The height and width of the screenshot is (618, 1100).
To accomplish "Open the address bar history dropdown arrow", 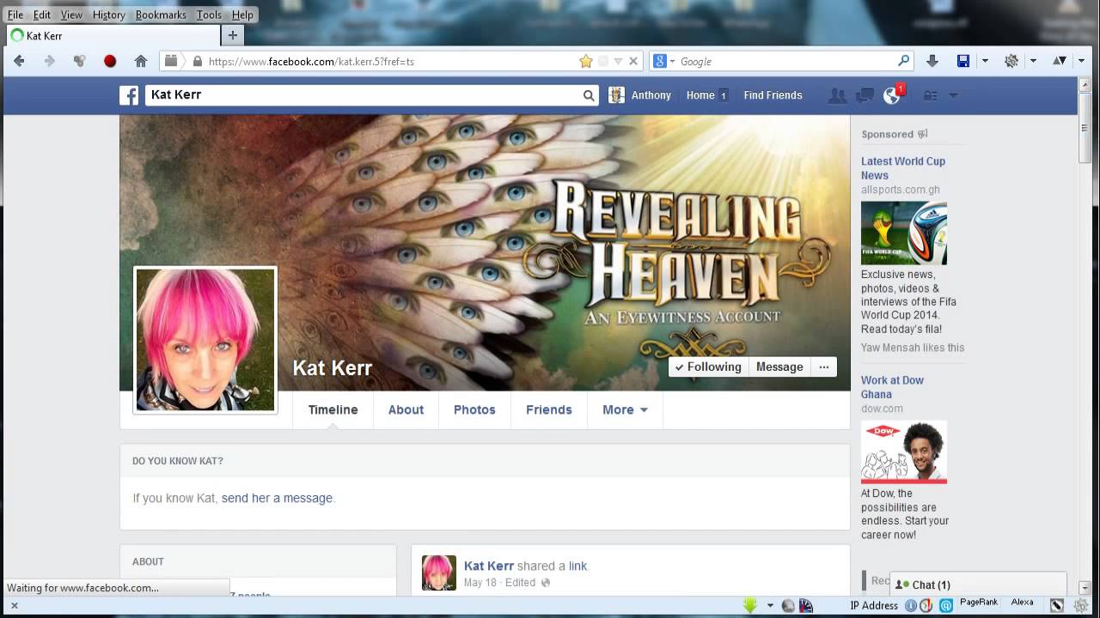I will pyautogui.click(x=618, y=62).
